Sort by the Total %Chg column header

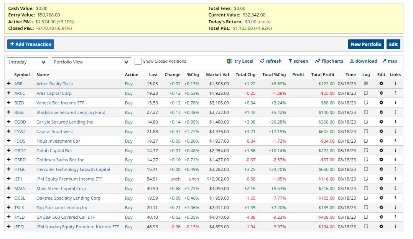tap(274, 75)
